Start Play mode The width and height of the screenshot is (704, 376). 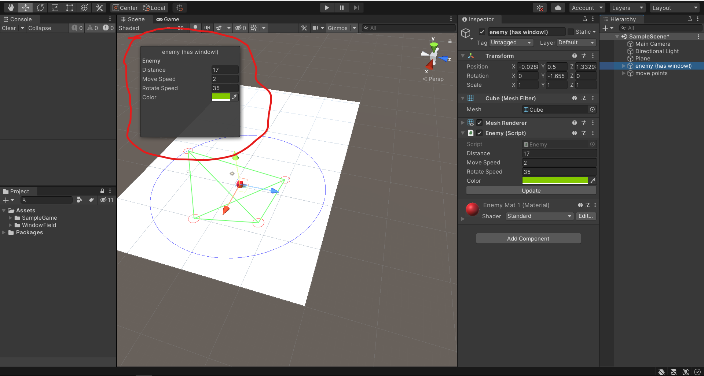tap(327, 8)
